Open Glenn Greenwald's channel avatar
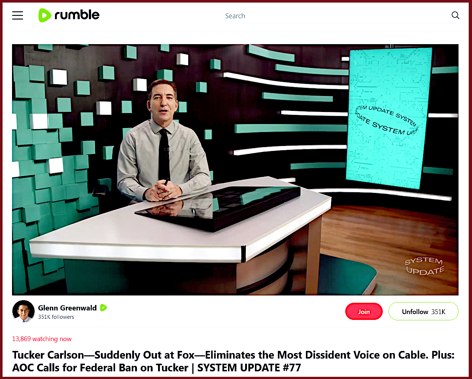 coord(23,312)
